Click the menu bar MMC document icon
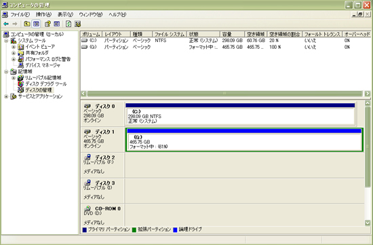The width and height of the screenshot is (373, 245). pos(5,14)
